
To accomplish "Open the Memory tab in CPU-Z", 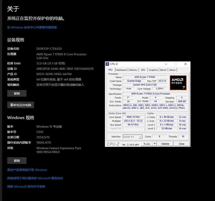I will click(x=134, y=70).
